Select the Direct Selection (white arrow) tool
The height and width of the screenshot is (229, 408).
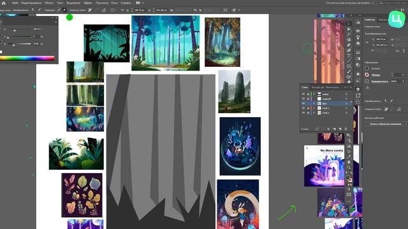click(349, 29)
